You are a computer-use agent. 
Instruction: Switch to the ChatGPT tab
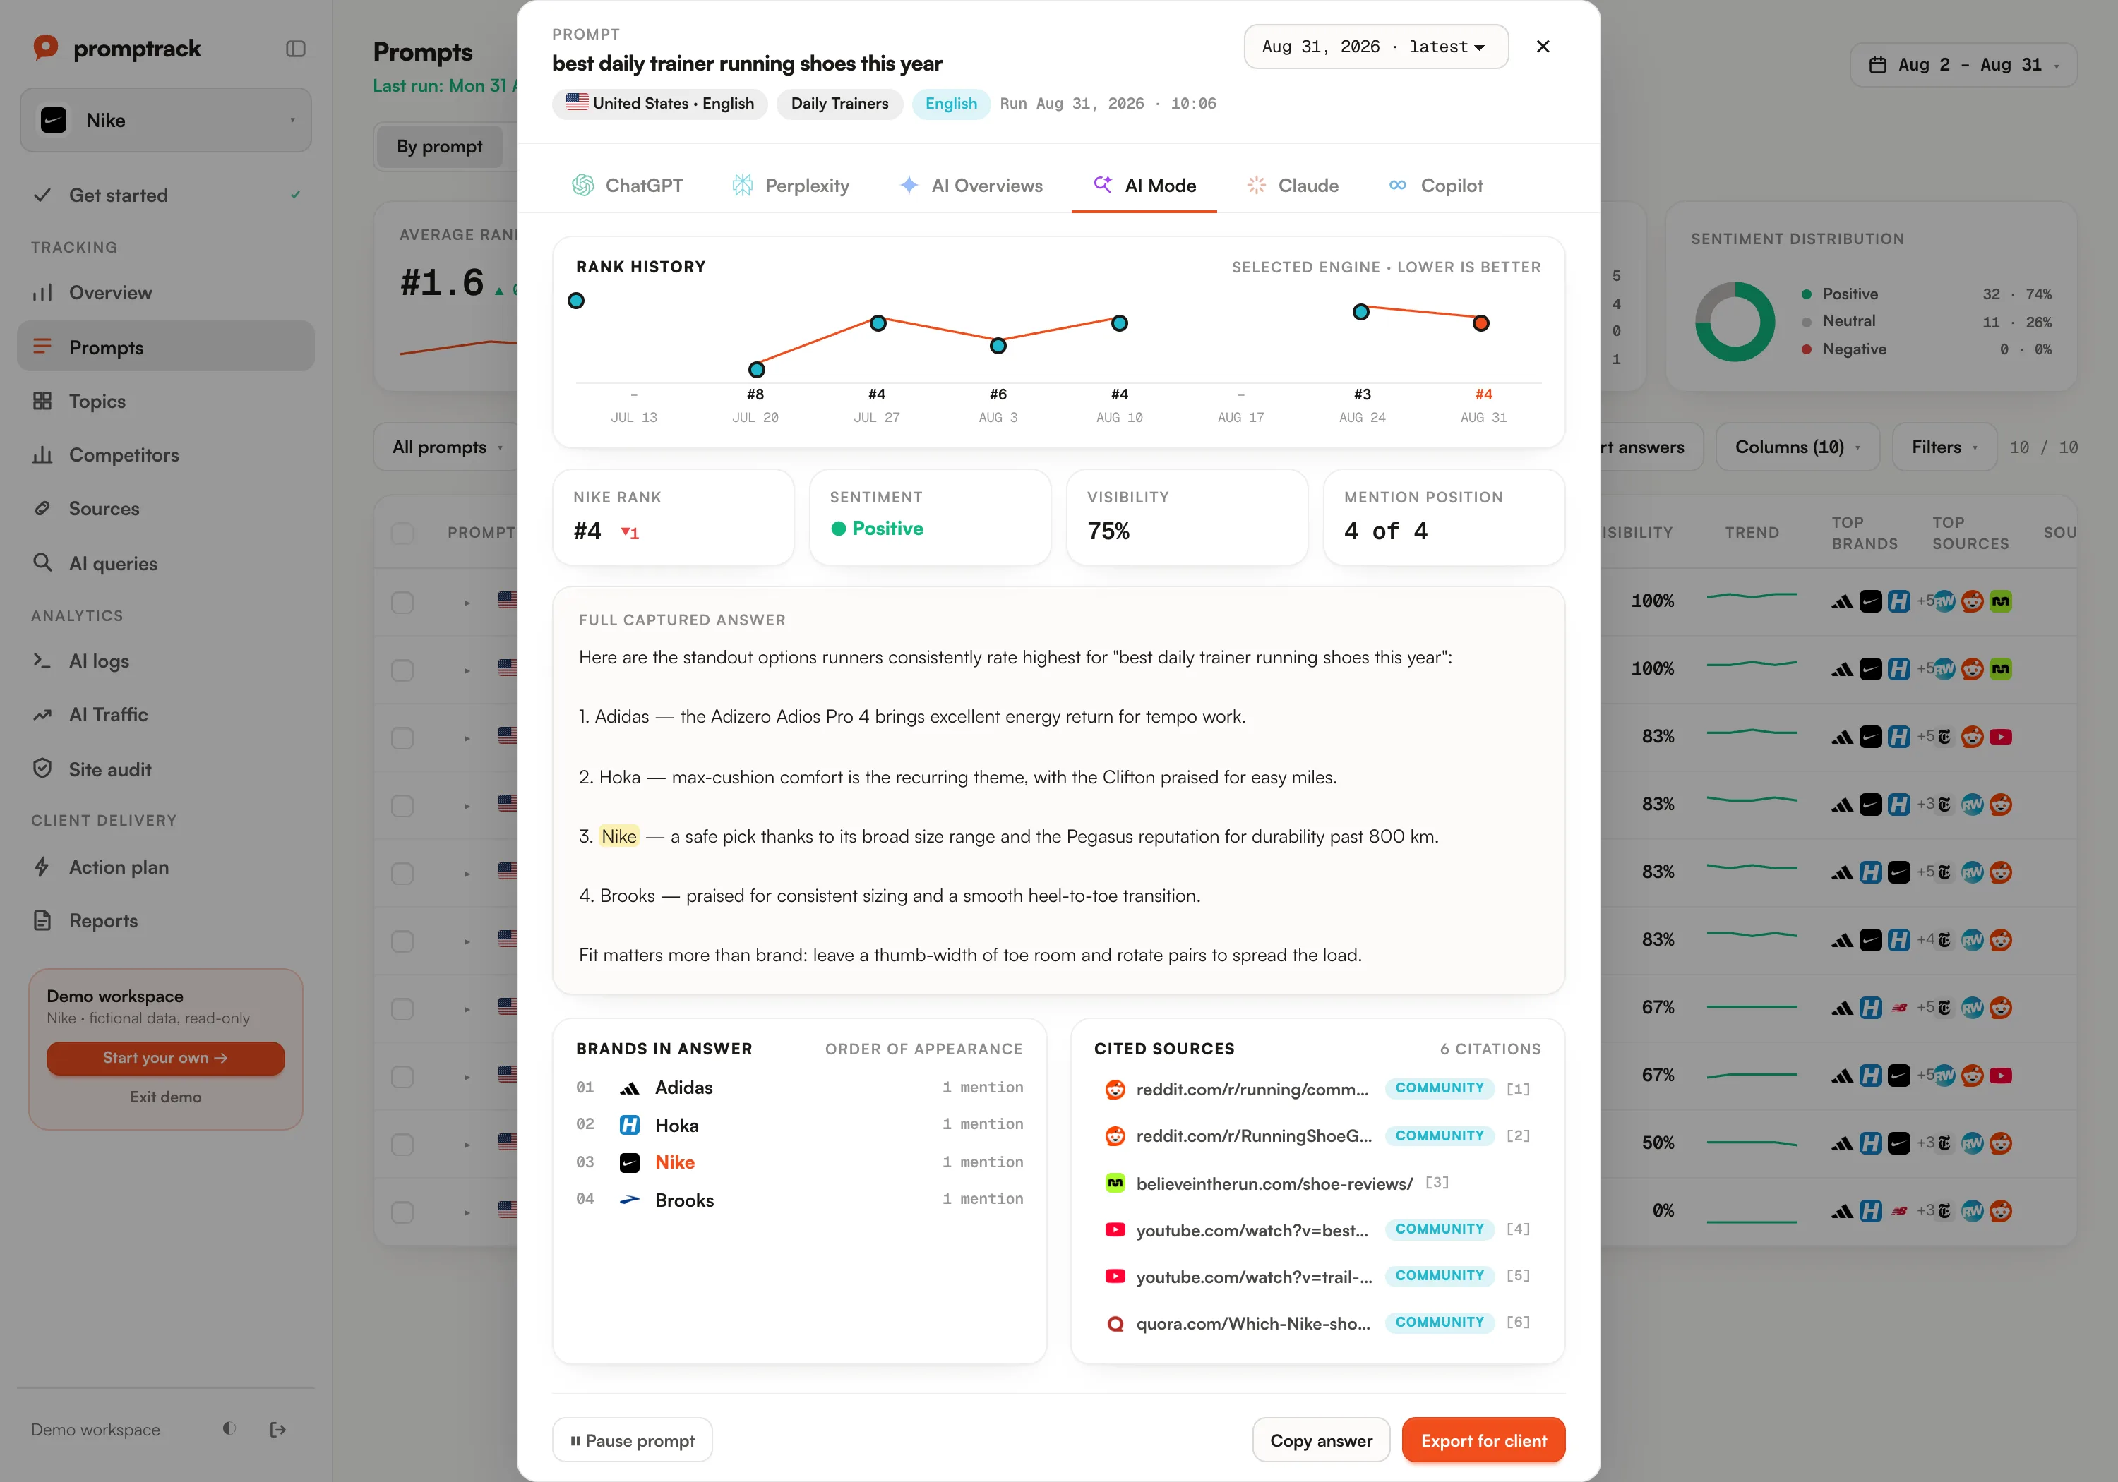click(x=628, y=186)
